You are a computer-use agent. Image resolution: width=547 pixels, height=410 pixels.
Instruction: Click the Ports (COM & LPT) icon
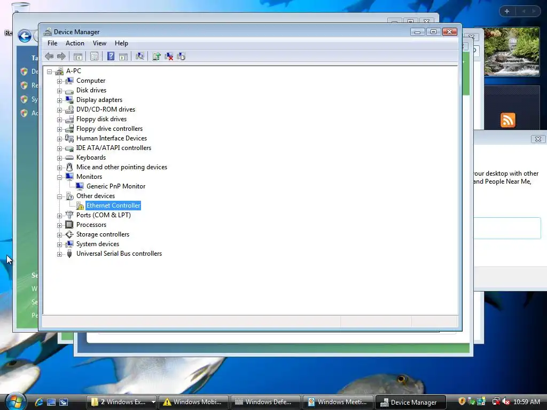pyautogui.click(x=69, y=215)
